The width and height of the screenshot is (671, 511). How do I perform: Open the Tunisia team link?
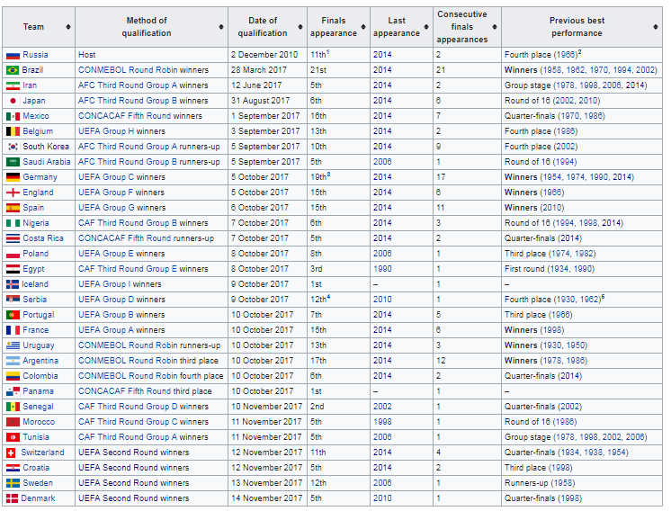coord(36,437)
